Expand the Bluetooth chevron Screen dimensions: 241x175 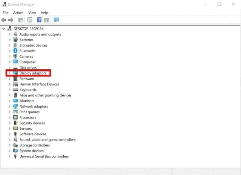(x=10, y=51)
